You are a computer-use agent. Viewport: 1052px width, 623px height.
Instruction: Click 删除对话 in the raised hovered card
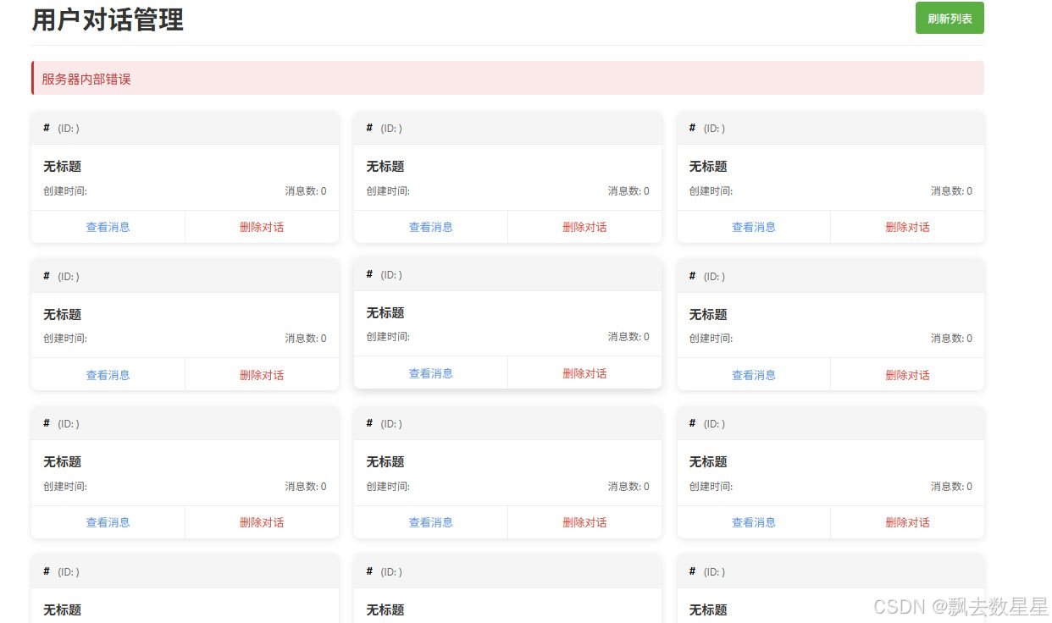584,373
